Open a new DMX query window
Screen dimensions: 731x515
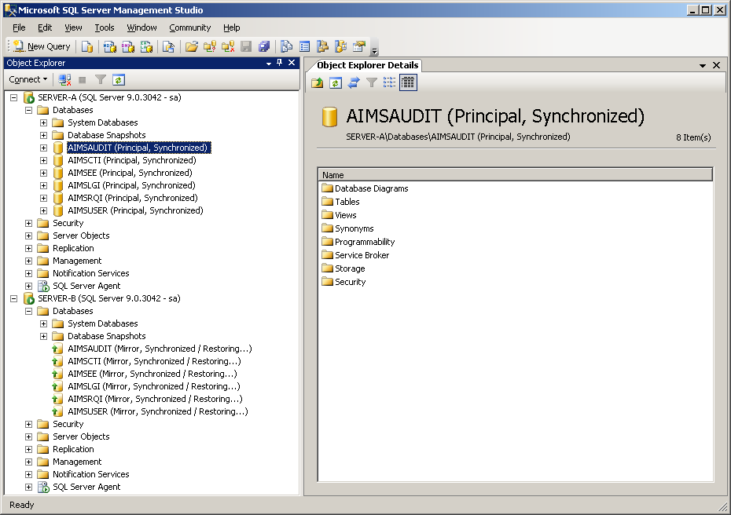pyautogui.click(x=129, y=46)
